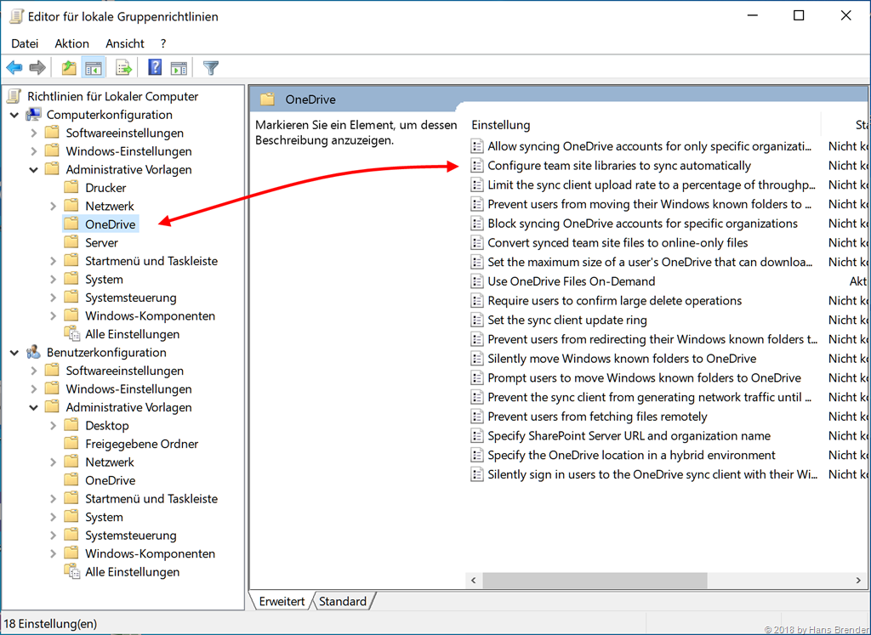This screenshot has height=635, width=871.
Task: Open help via the blue question mark icon
Action: pyautogui.click(x=155, y=68)
